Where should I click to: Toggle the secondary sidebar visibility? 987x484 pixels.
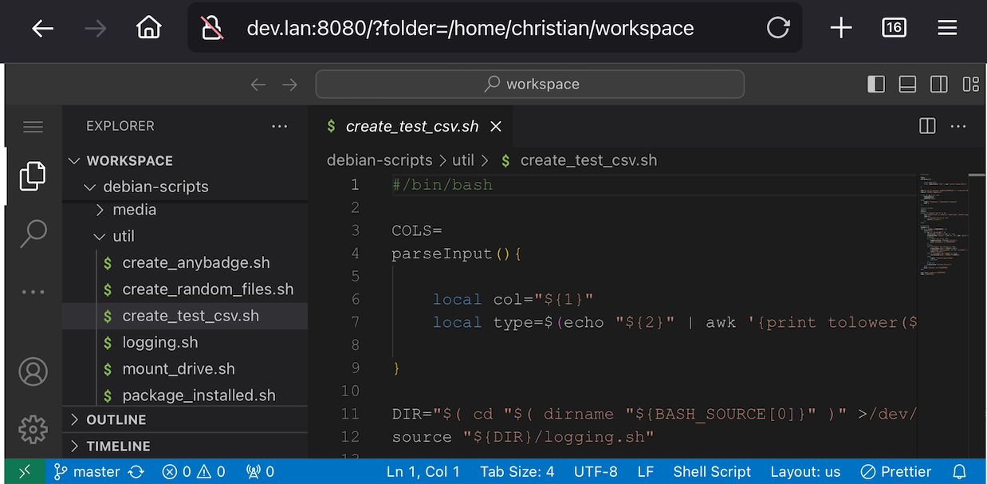939,84
